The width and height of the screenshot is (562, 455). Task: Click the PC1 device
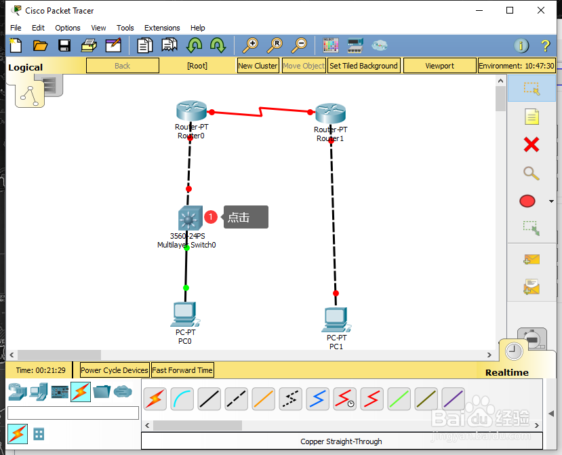tap(336, 319)
